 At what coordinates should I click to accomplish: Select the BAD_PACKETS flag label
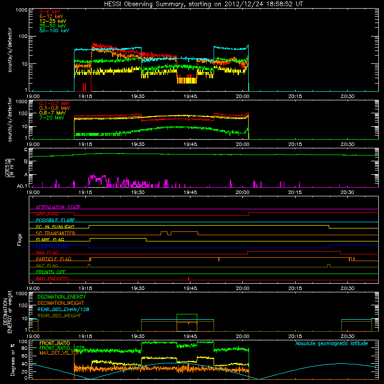click(x=52, y=278)
